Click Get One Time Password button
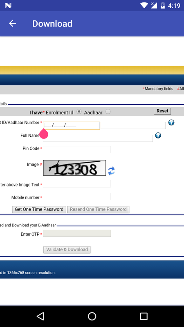Image resolution: width=184 pixels, height=327 pixels. click(39, 209)
